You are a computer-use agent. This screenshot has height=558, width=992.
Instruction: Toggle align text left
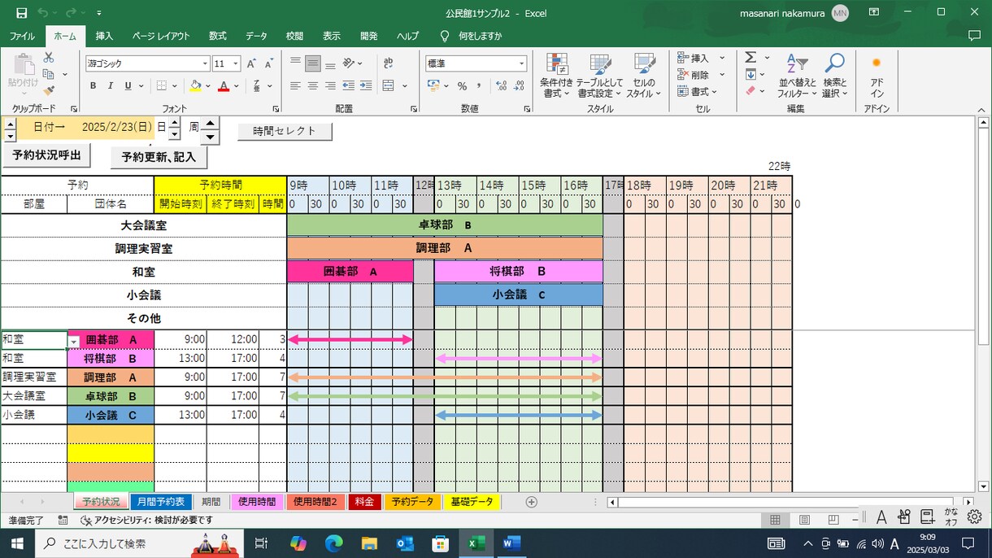pos(296,85)
